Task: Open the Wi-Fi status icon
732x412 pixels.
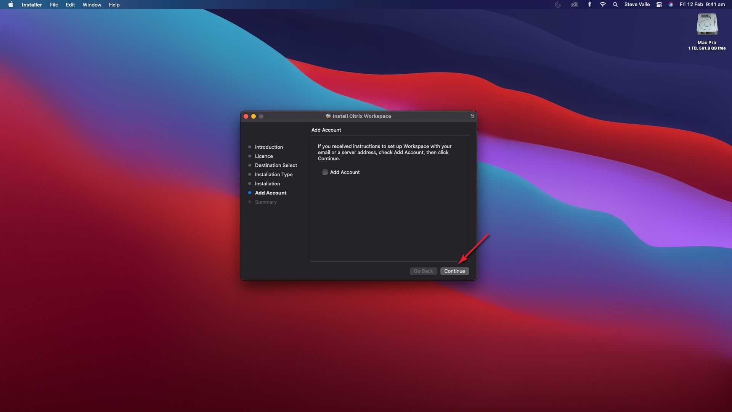Action: [602, 5]
